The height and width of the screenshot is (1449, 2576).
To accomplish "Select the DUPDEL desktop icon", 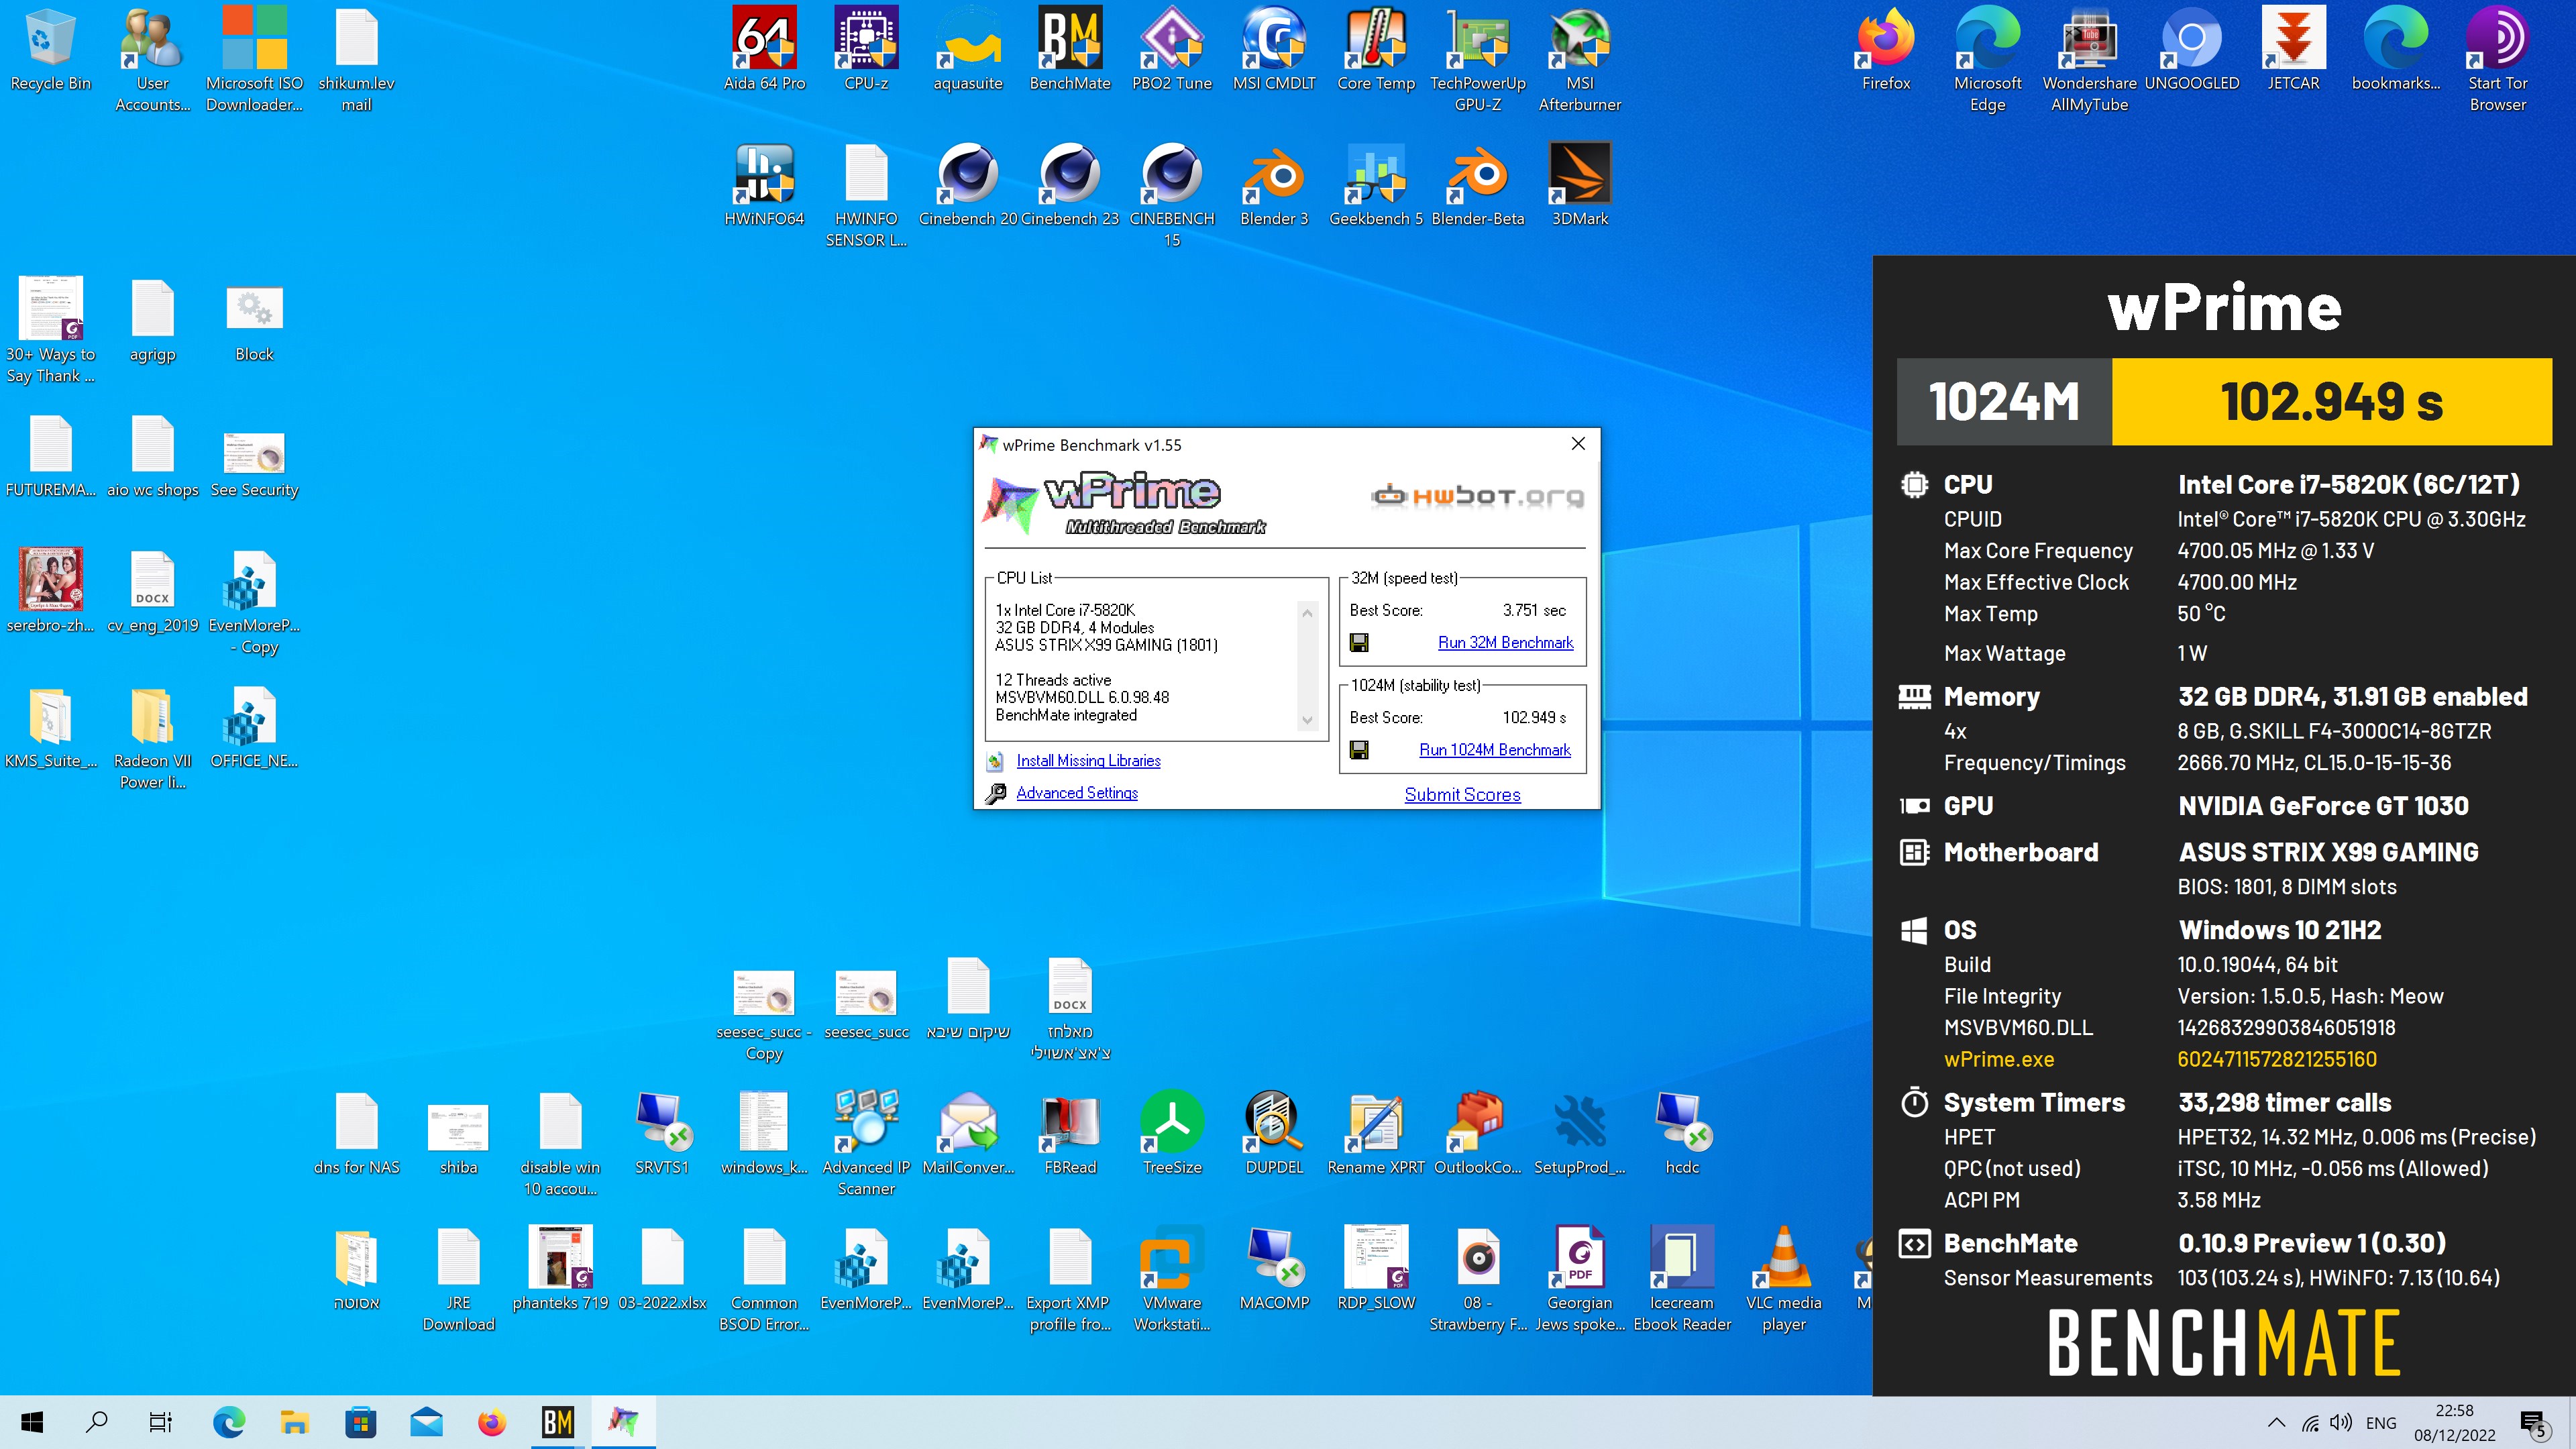I will (1274, 1132).
